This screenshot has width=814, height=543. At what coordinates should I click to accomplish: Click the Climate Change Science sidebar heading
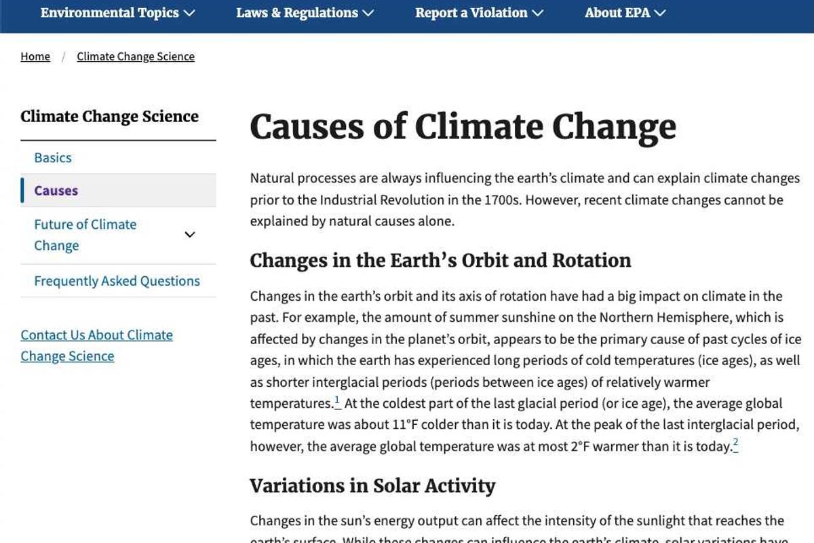(109, 116)
